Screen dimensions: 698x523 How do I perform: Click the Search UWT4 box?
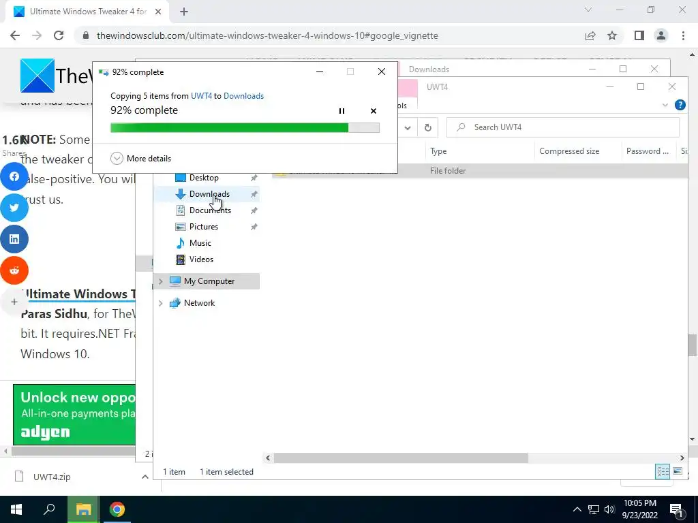pyautogui.click(x=562, y=127)
